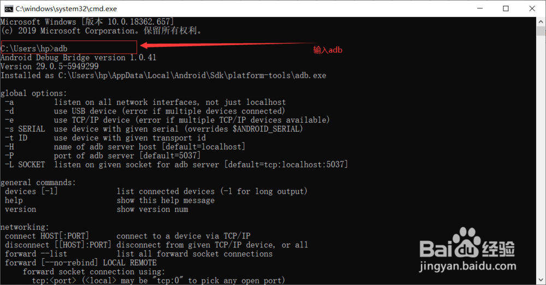The image size is (546, 285).
Task: Click the vertical scrollbar track below thumb
Action: click(x=541, y=155)
